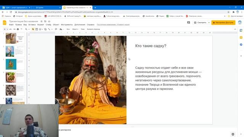Open the Вид menu
The image size is (244, 137).
coord(25,25)
